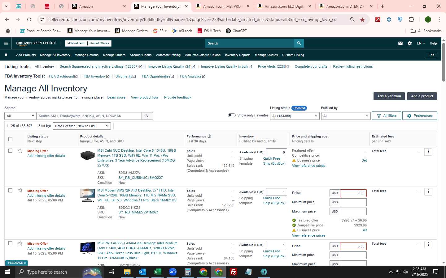
Task: Click the browser reload button
Action: pos(29,19)
